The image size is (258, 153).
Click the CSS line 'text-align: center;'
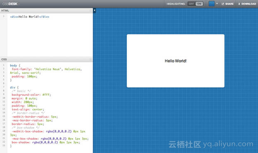point(28,109)
